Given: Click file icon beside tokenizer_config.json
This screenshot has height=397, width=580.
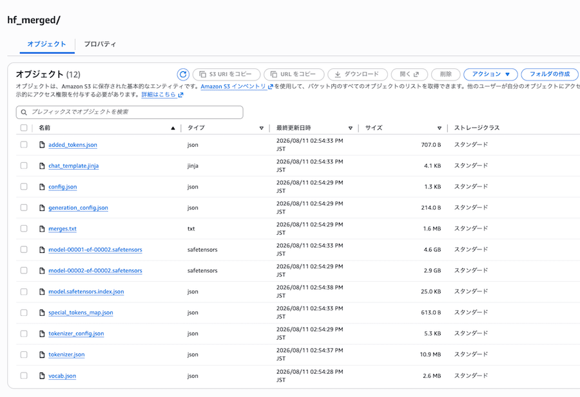Looking at the screenshot, I should (42, 334).
